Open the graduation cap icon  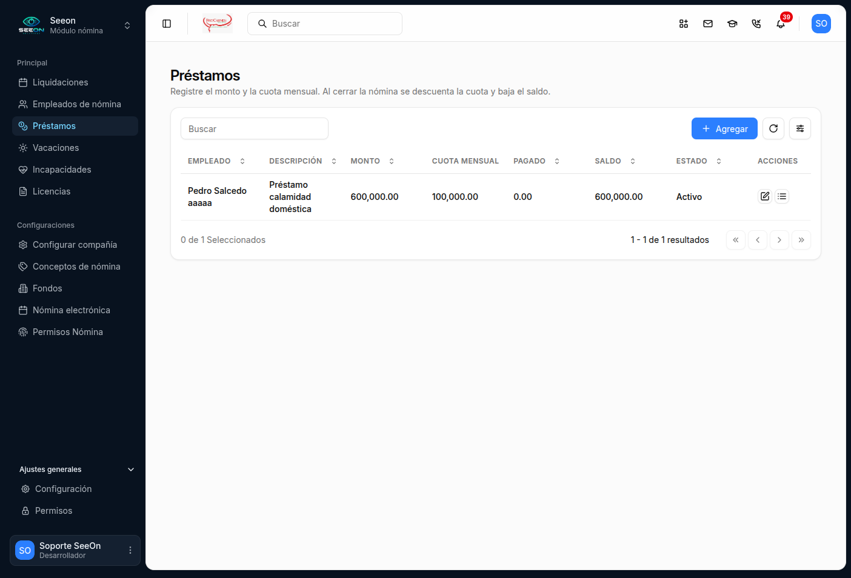732,24
